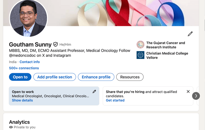This screenshot has width=205, height=130.
Task: View the profile photo
Action: 29,18
